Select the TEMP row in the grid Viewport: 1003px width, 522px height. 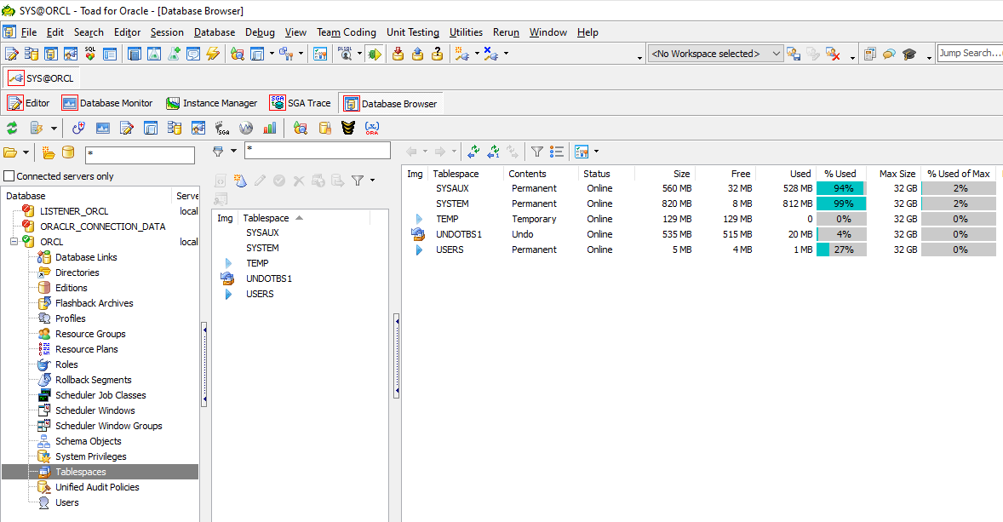pos(701,219)
